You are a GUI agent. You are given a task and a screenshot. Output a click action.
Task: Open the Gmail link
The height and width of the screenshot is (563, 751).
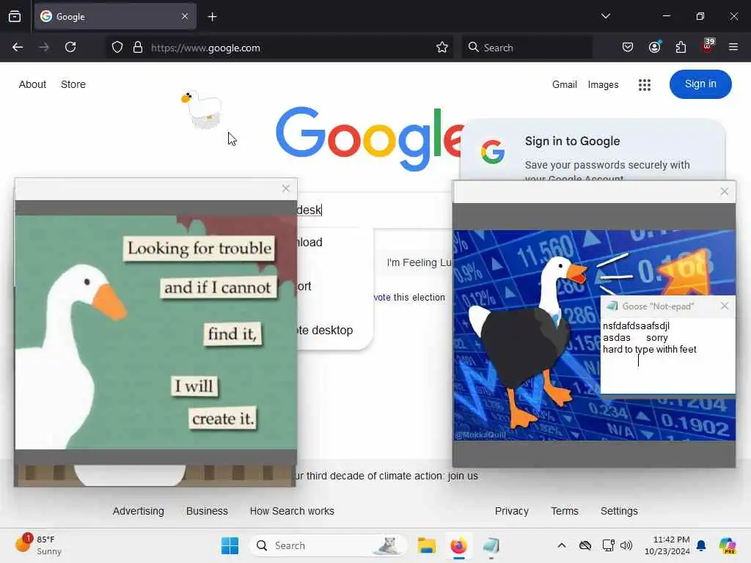564,85
